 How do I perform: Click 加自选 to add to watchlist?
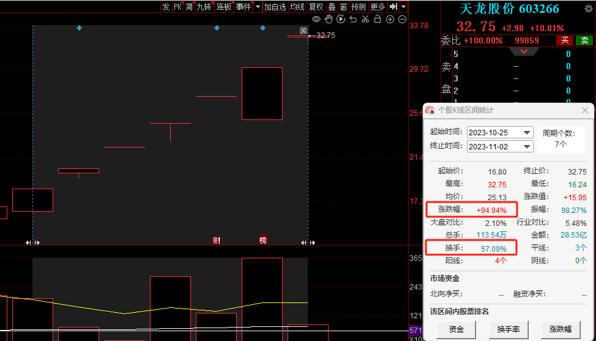click(x=275, y=7)
